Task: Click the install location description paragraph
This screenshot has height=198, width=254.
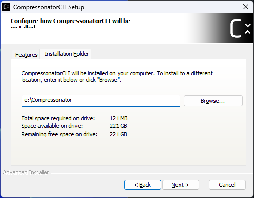Action: 117,77
